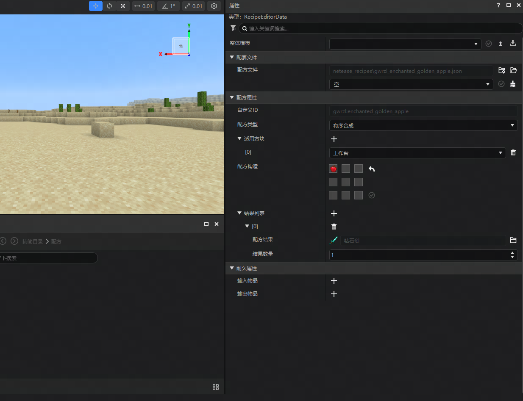Click the orientation cube gizmo in viewport
523x401 pixels.
pos(181,46)
